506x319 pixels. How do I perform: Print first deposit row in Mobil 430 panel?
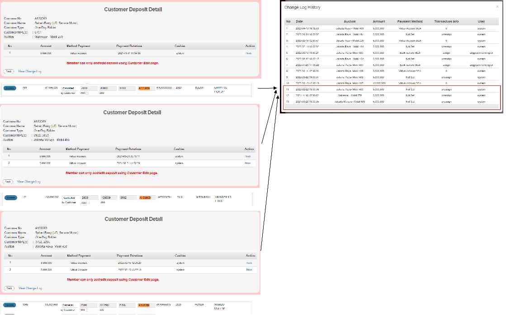click(x=249, y=263)
